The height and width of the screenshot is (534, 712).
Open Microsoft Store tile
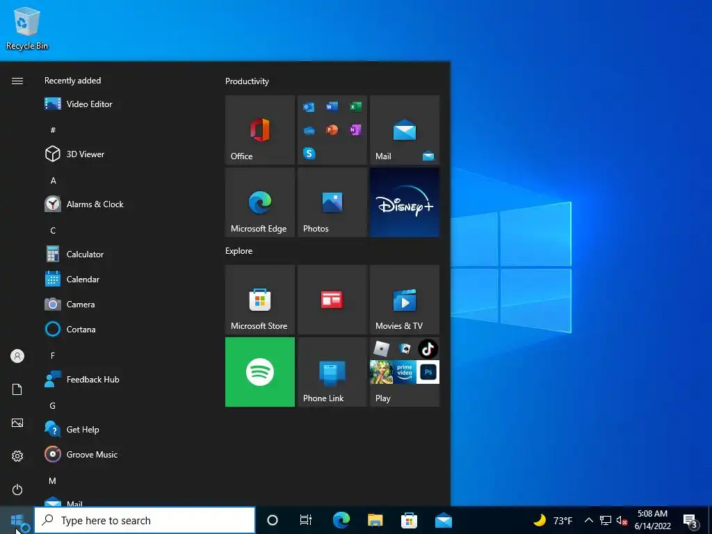(x=260, y=300)
